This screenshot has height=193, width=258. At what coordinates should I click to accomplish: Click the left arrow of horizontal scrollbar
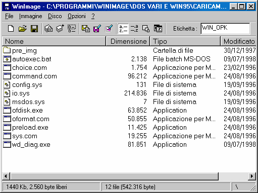point(6,176)
